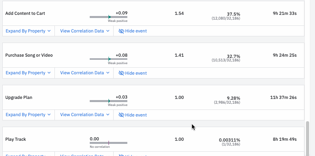
Task: Click the 37.5% percentage value
Action: (234, 14)
